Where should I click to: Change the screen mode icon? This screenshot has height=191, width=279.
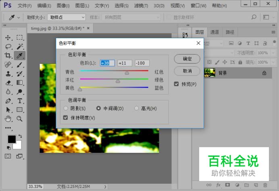tap(19, 156)
